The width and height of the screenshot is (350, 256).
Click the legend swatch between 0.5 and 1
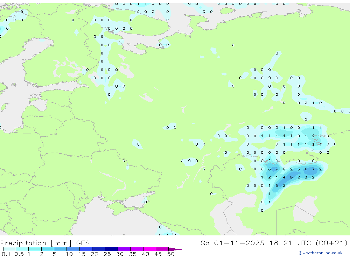(22, 249)
